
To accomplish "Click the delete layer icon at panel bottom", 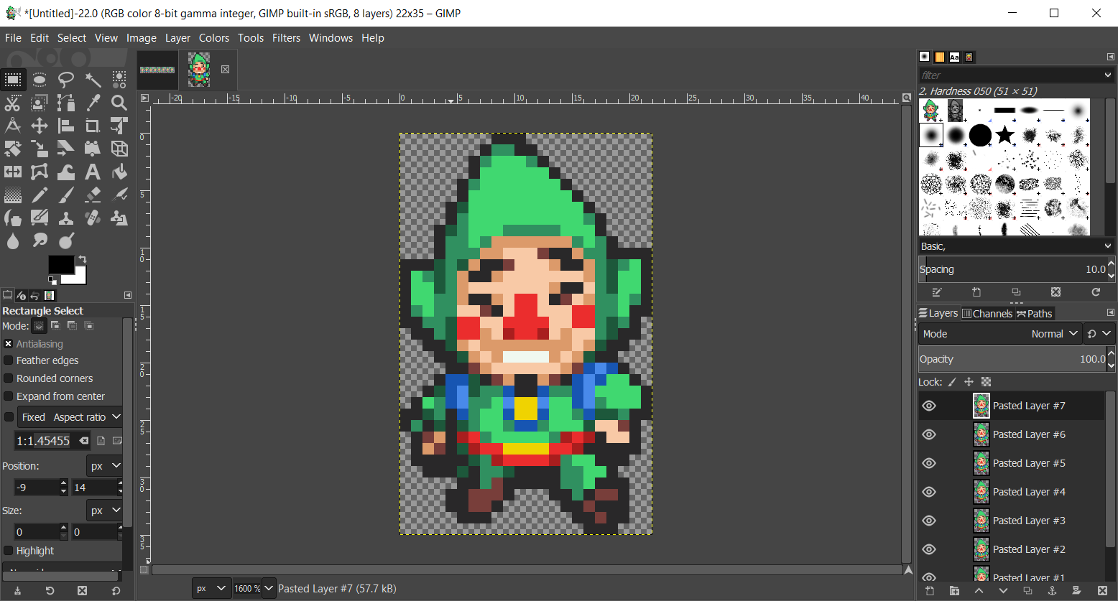I will click(x=1101, y=591).
